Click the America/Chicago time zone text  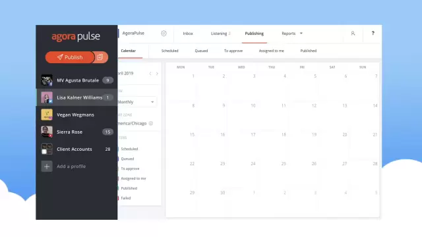tap(132, 123)
